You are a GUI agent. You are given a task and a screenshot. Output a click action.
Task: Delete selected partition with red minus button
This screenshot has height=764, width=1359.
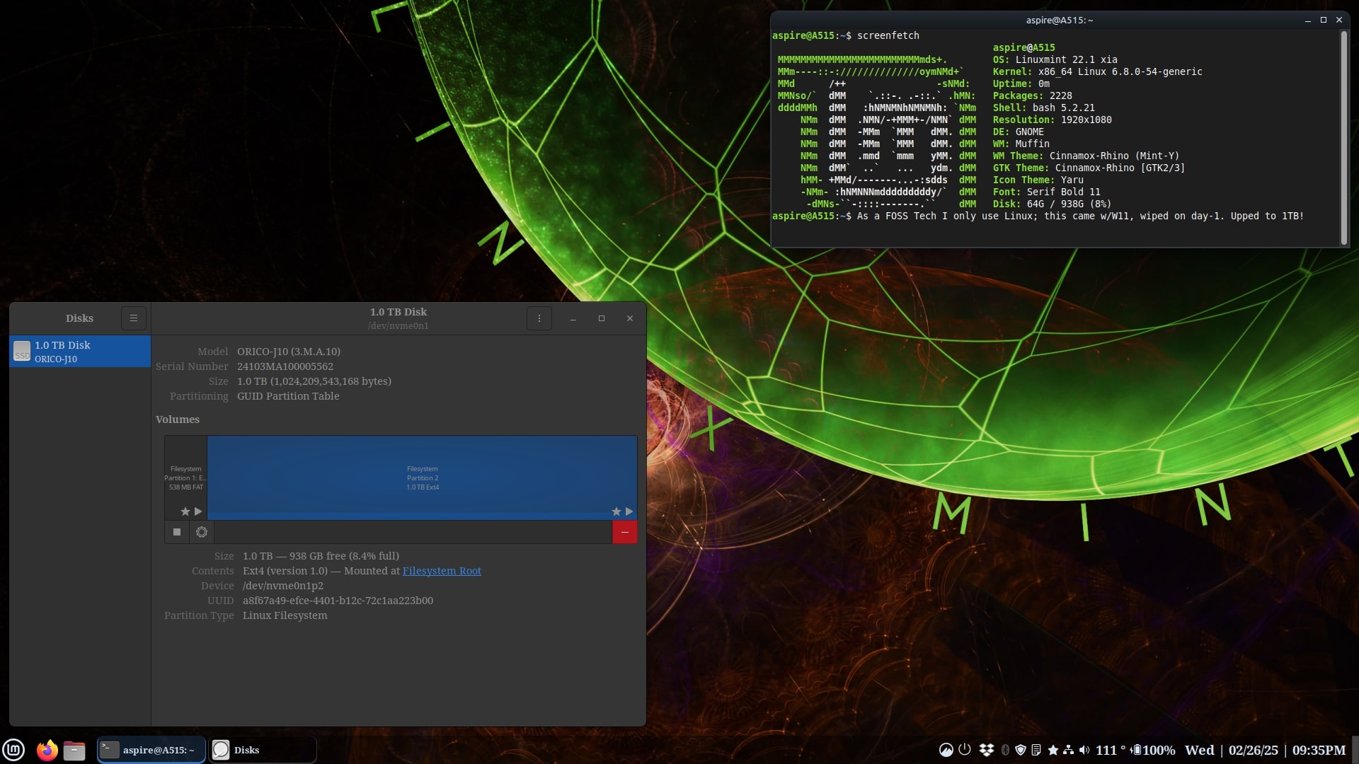624,532
